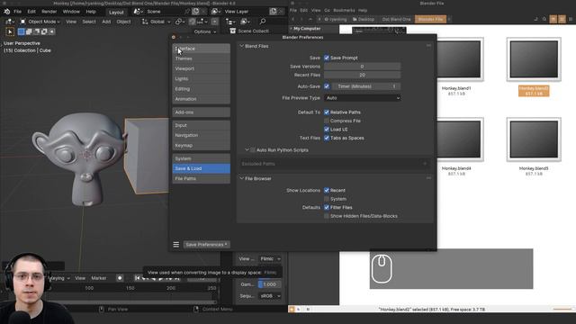Toggle the Load UI checkbox
Screen dimensions: 576x324
tap(327, 130)
